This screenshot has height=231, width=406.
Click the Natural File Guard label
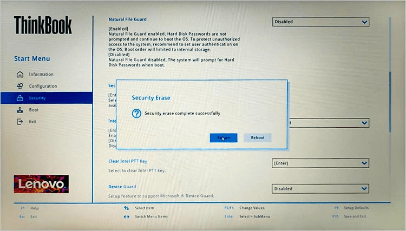[x=127, y=19]
